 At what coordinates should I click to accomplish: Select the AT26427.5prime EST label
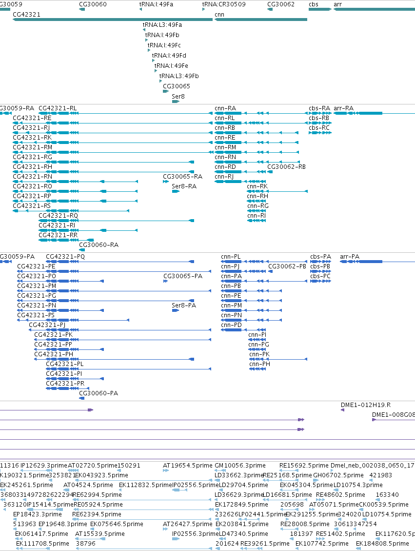click(x=188, y=524)
